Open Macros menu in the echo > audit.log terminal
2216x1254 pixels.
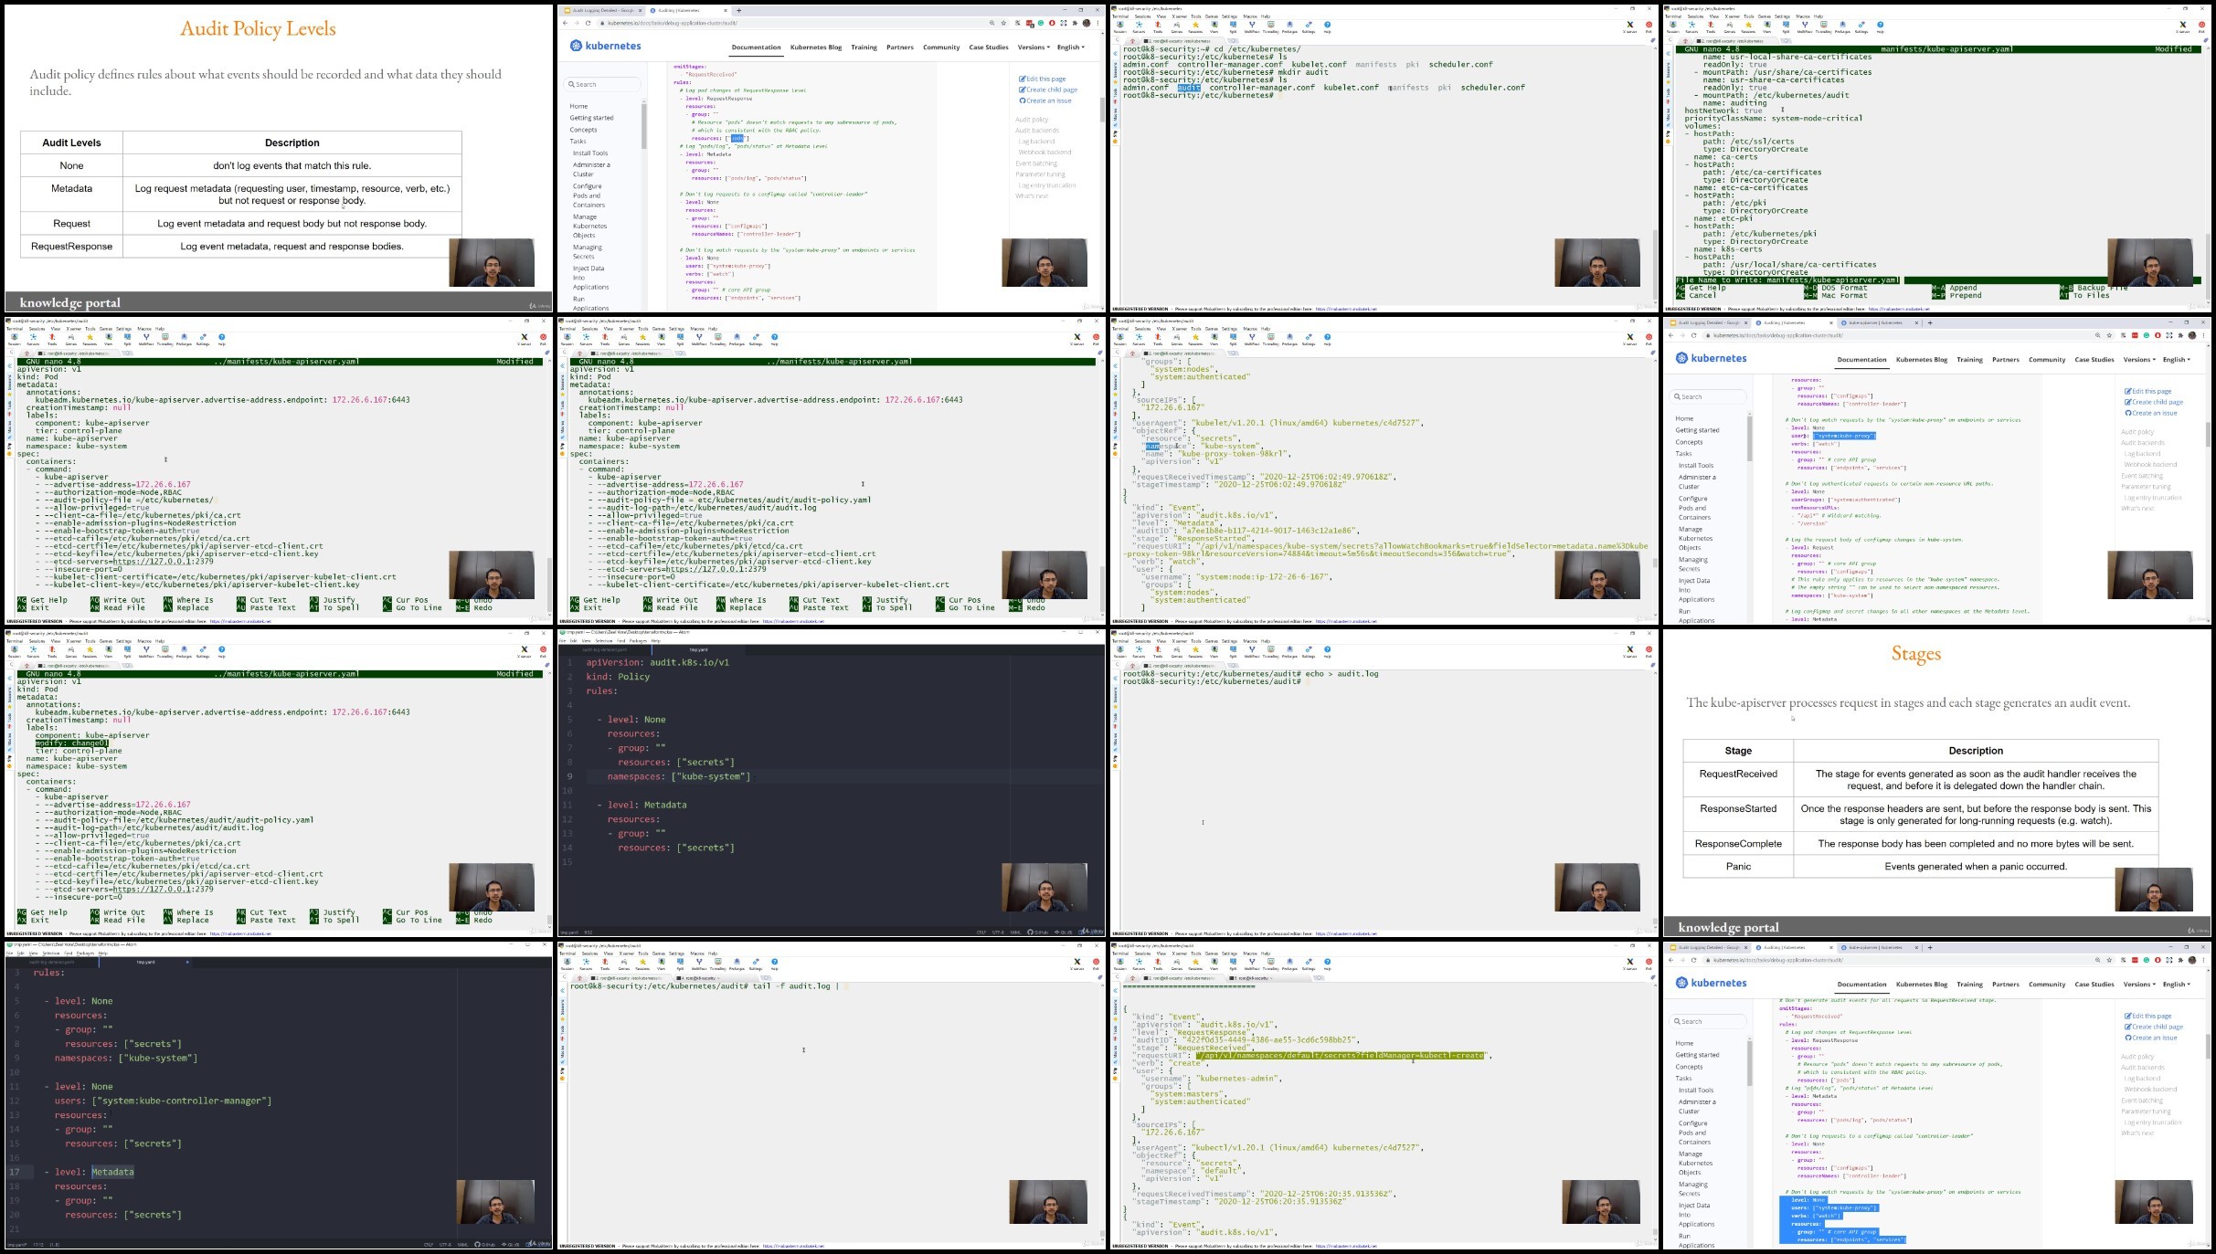pos(1250,641)
